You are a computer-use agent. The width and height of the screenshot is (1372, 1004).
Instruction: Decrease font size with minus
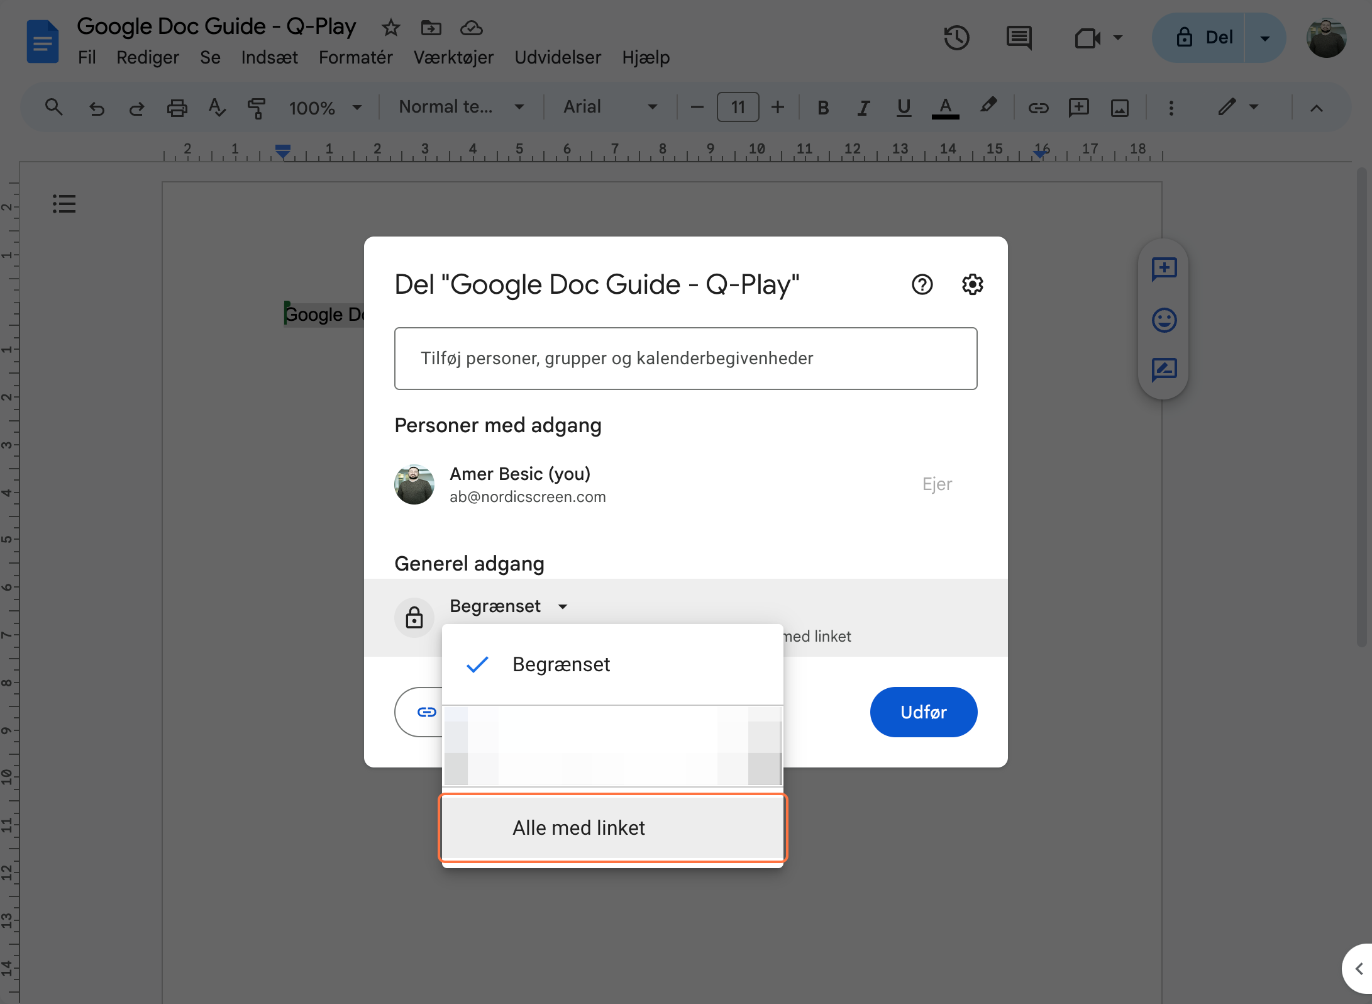[697, 108]
